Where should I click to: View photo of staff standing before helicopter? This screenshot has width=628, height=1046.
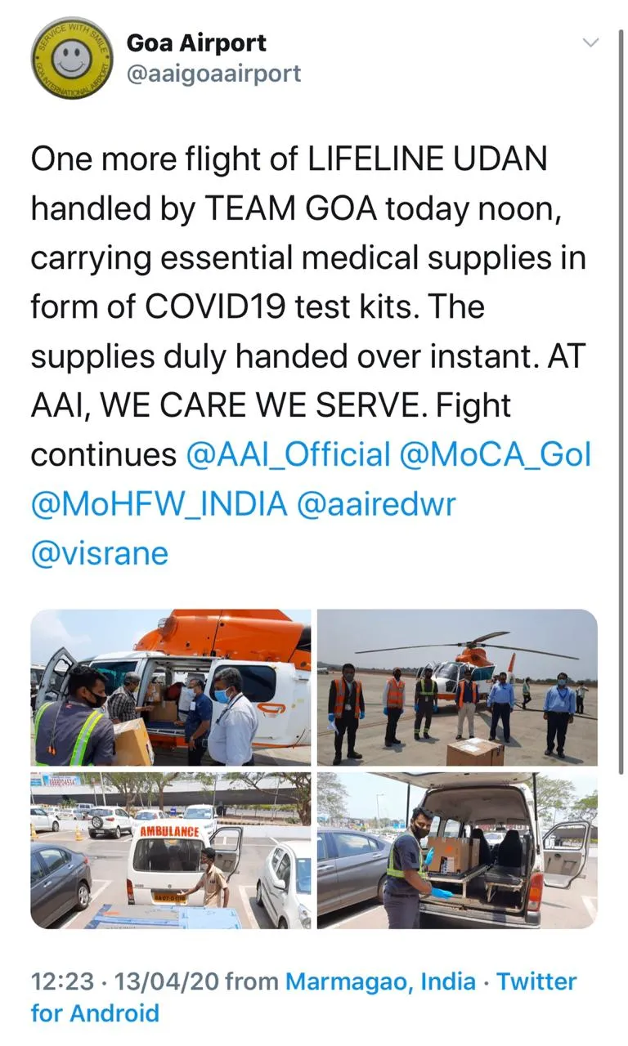tap(457, 687)
